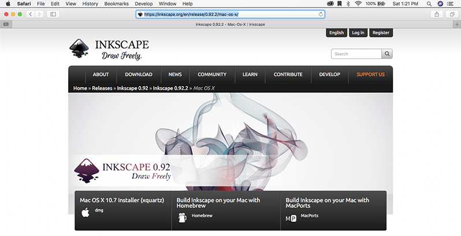
Task: Open Spotlight search in menu bar
Action: pyautogui.click(x=429, y=4)
